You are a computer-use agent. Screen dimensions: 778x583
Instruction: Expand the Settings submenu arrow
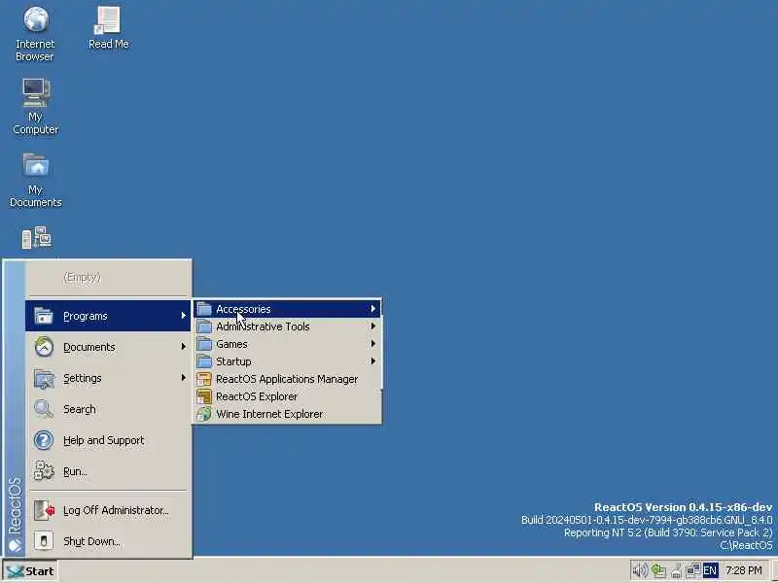183,378
